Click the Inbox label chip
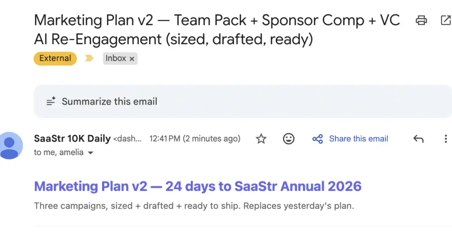The image size is (452, 234). 115,58
